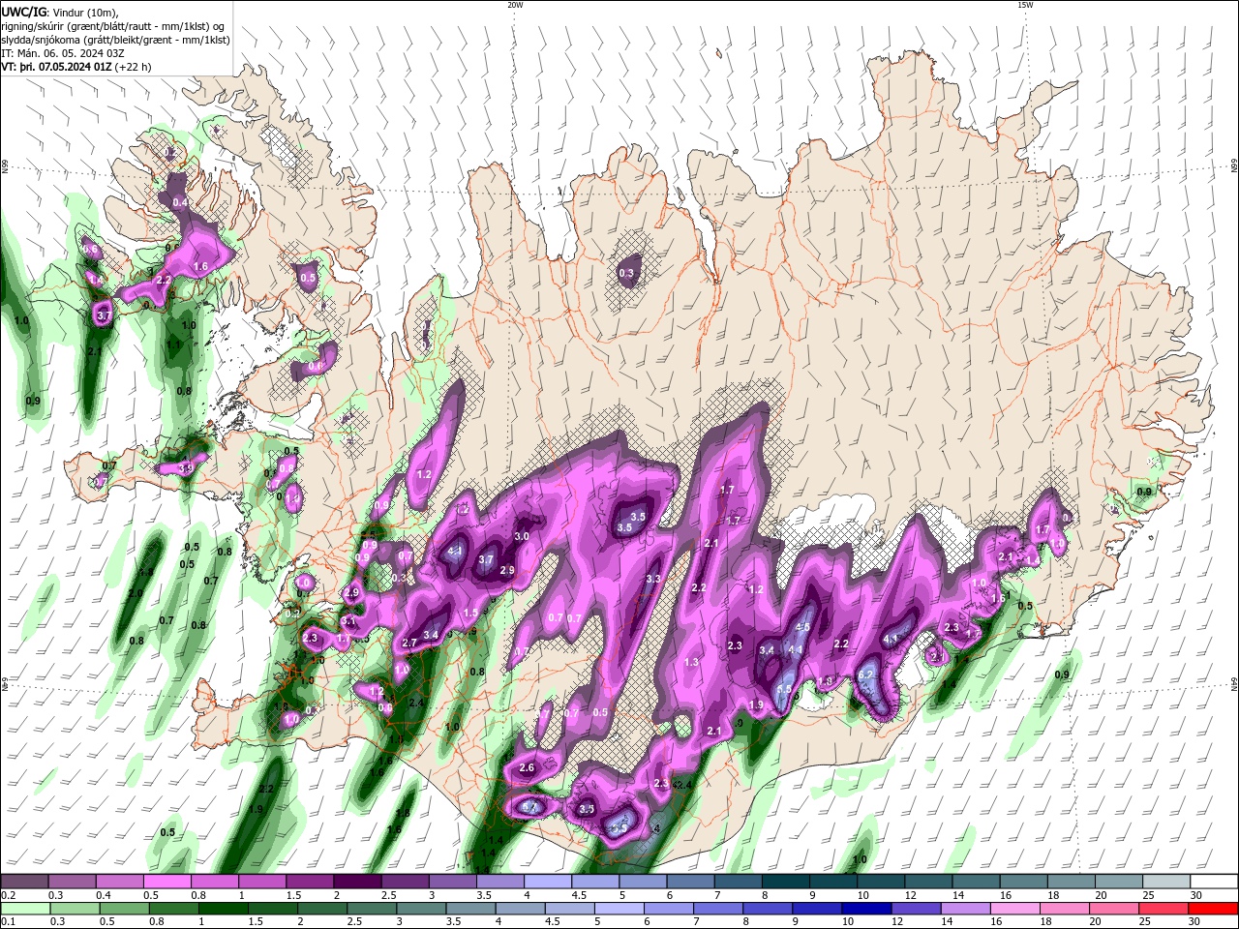Click the red rain-scale swatch labeled 30
The image size is (1239, 929).
1213,909
